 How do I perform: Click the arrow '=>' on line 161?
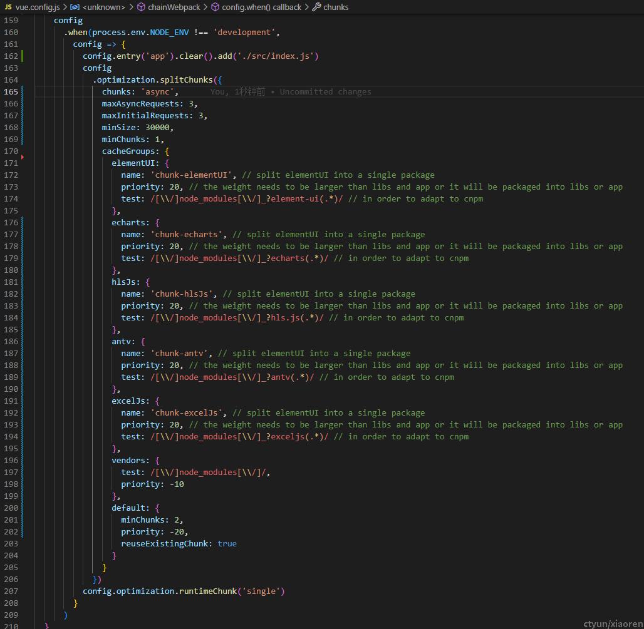112,44
